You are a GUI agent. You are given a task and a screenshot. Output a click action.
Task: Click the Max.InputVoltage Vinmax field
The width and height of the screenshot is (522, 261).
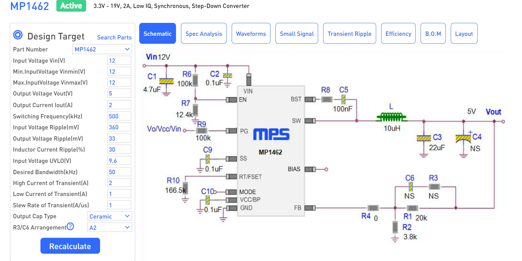[119, 82]
